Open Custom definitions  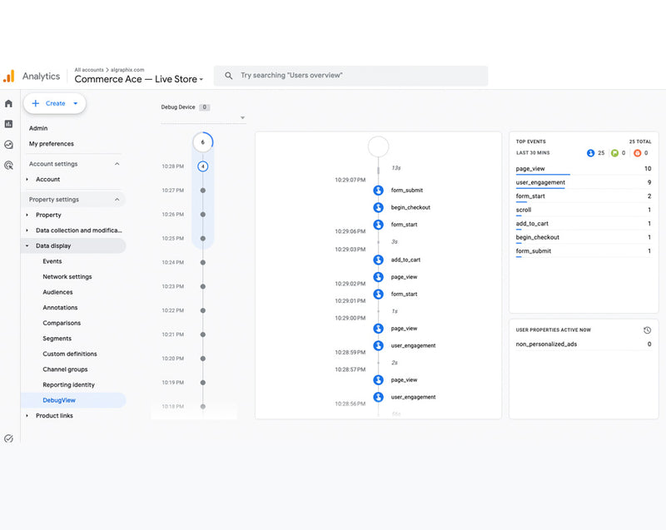point(70,354)
